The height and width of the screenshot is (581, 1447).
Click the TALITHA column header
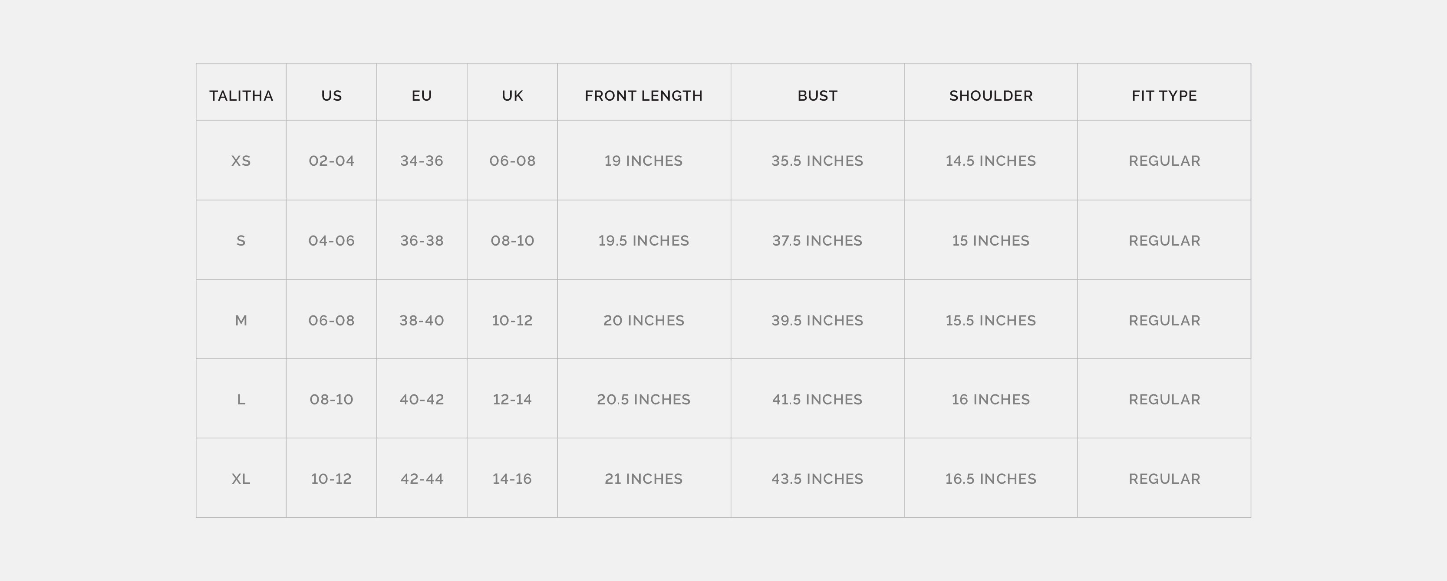[x=241, y=96]
